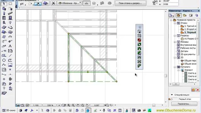The width and height of the screenshot is (201, 113).
Task: Click the 338 % zoom value button
Action: pyautogui.click(x=50, y=105)
